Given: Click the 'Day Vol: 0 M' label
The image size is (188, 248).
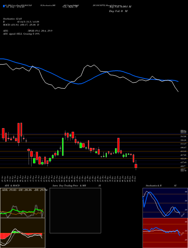Looking at the screenshot, I should (x=118, y=11).
